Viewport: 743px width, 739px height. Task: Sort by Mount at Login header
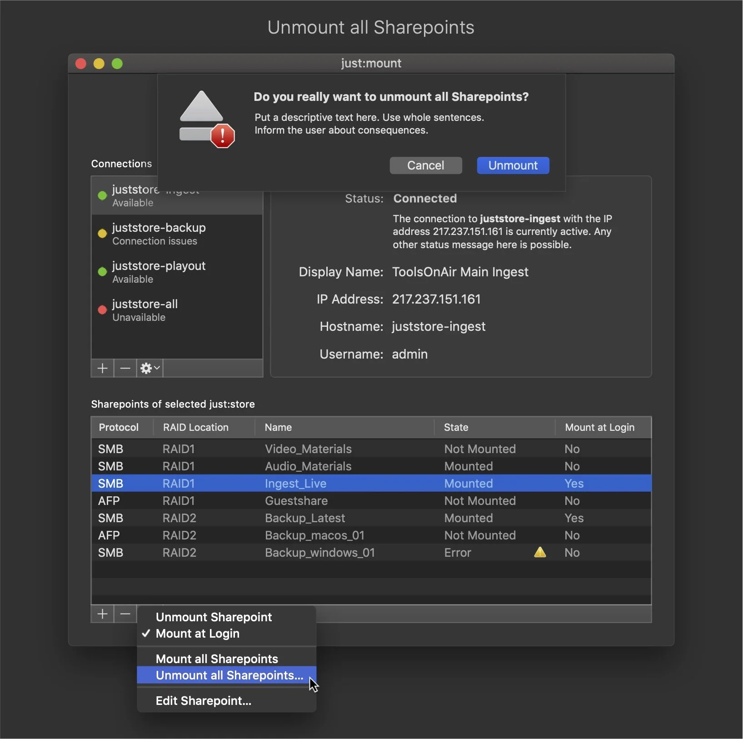click(x=603, y=427)
